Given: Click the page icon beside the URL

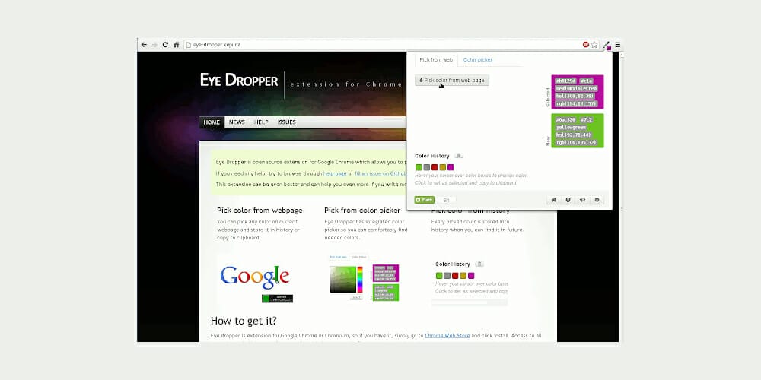Looking at the screenshot, I should click(x=188, y=45).
